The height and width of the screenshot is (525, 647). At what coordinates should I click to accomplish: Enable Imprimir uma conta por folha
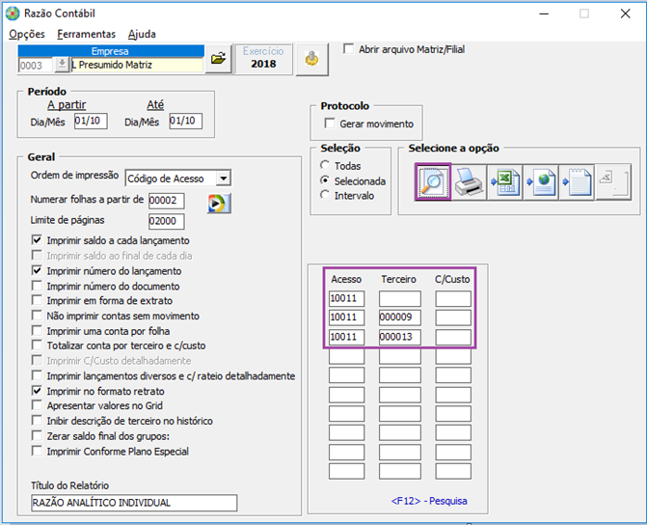coord(37,331)
